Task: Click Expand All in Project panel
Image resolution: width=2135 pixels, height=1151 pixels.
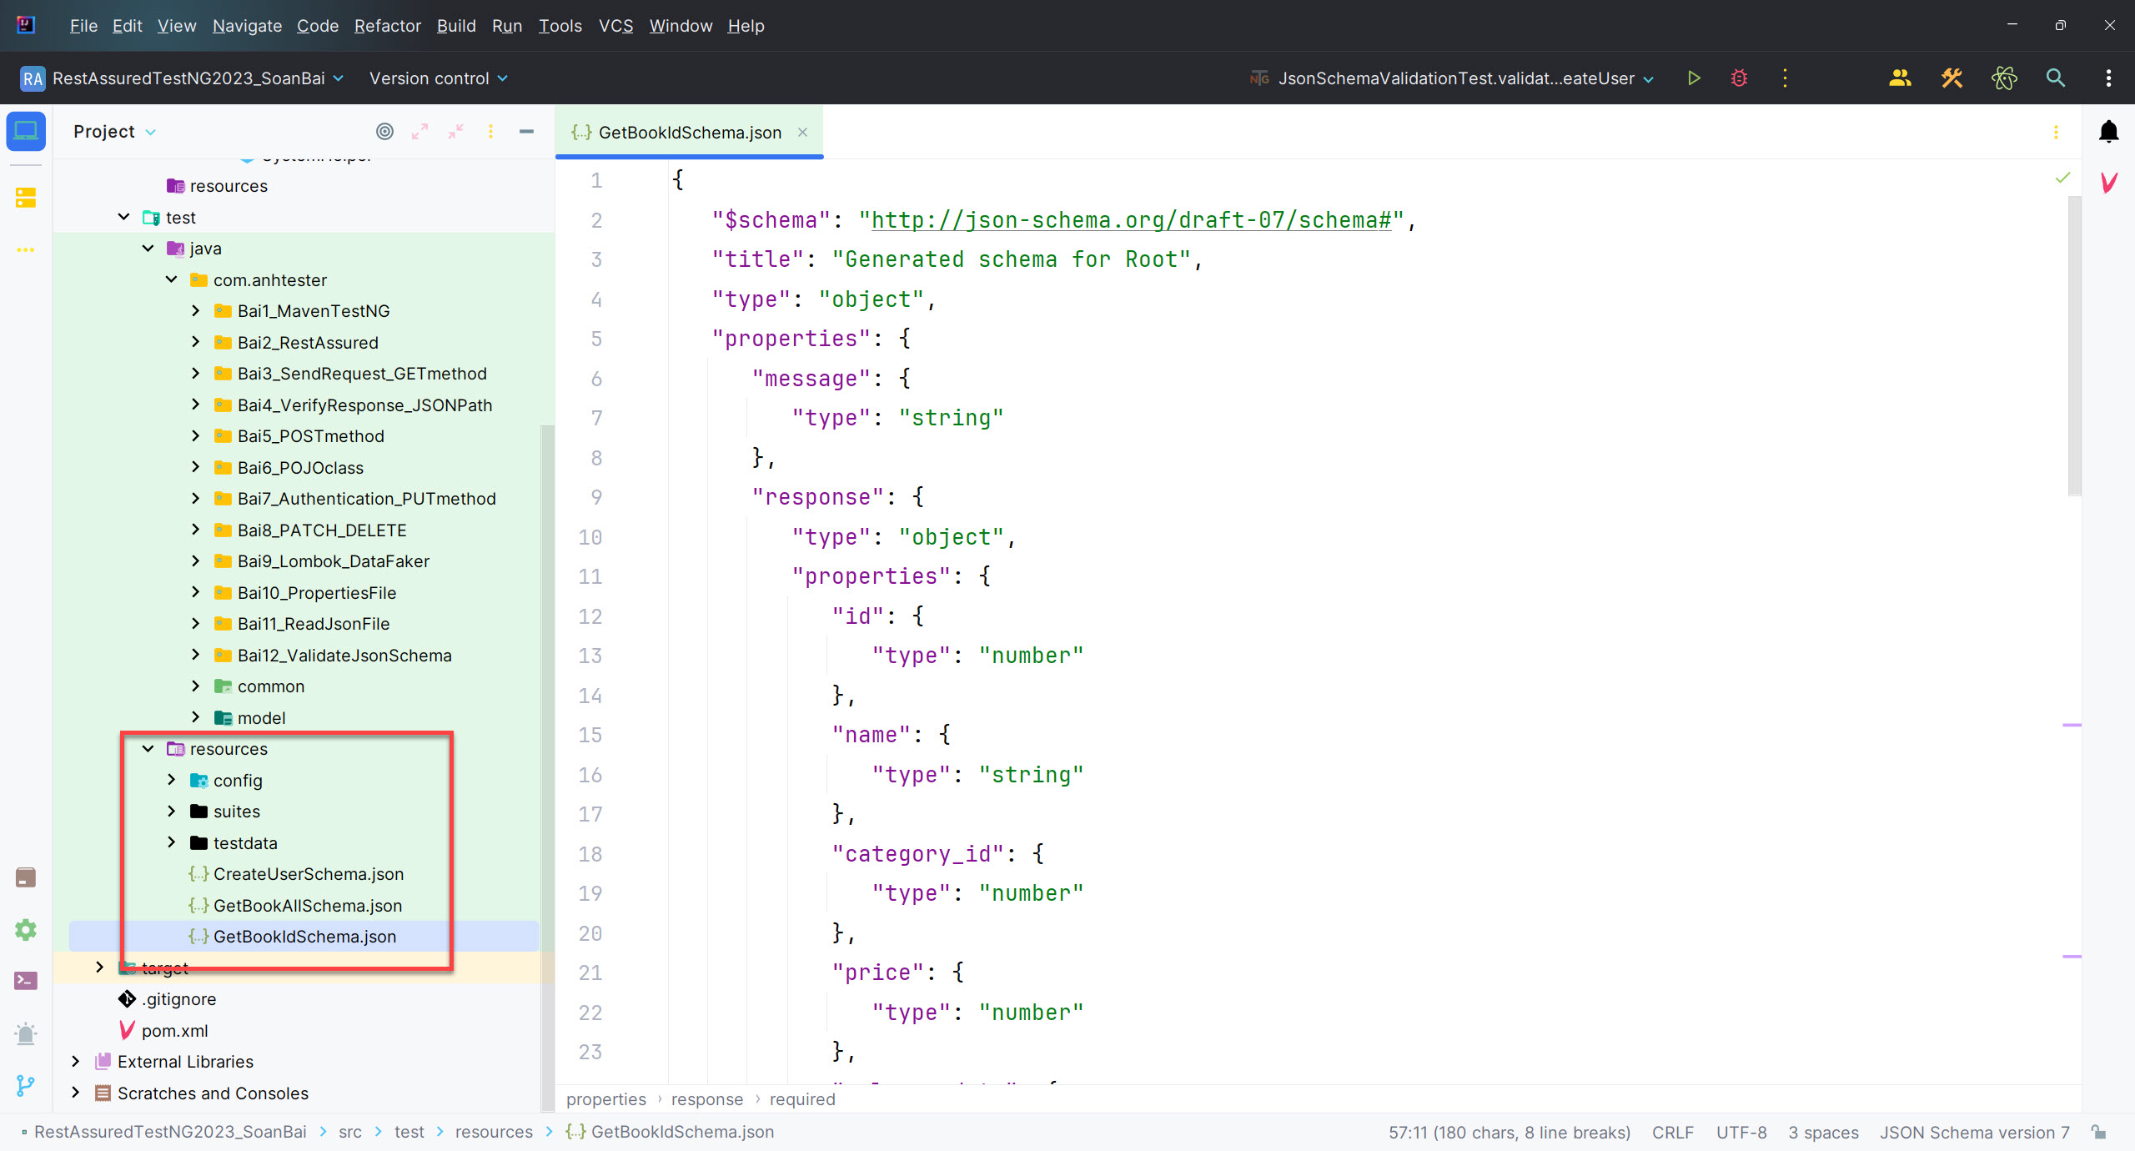Action: tap(419, 131)
